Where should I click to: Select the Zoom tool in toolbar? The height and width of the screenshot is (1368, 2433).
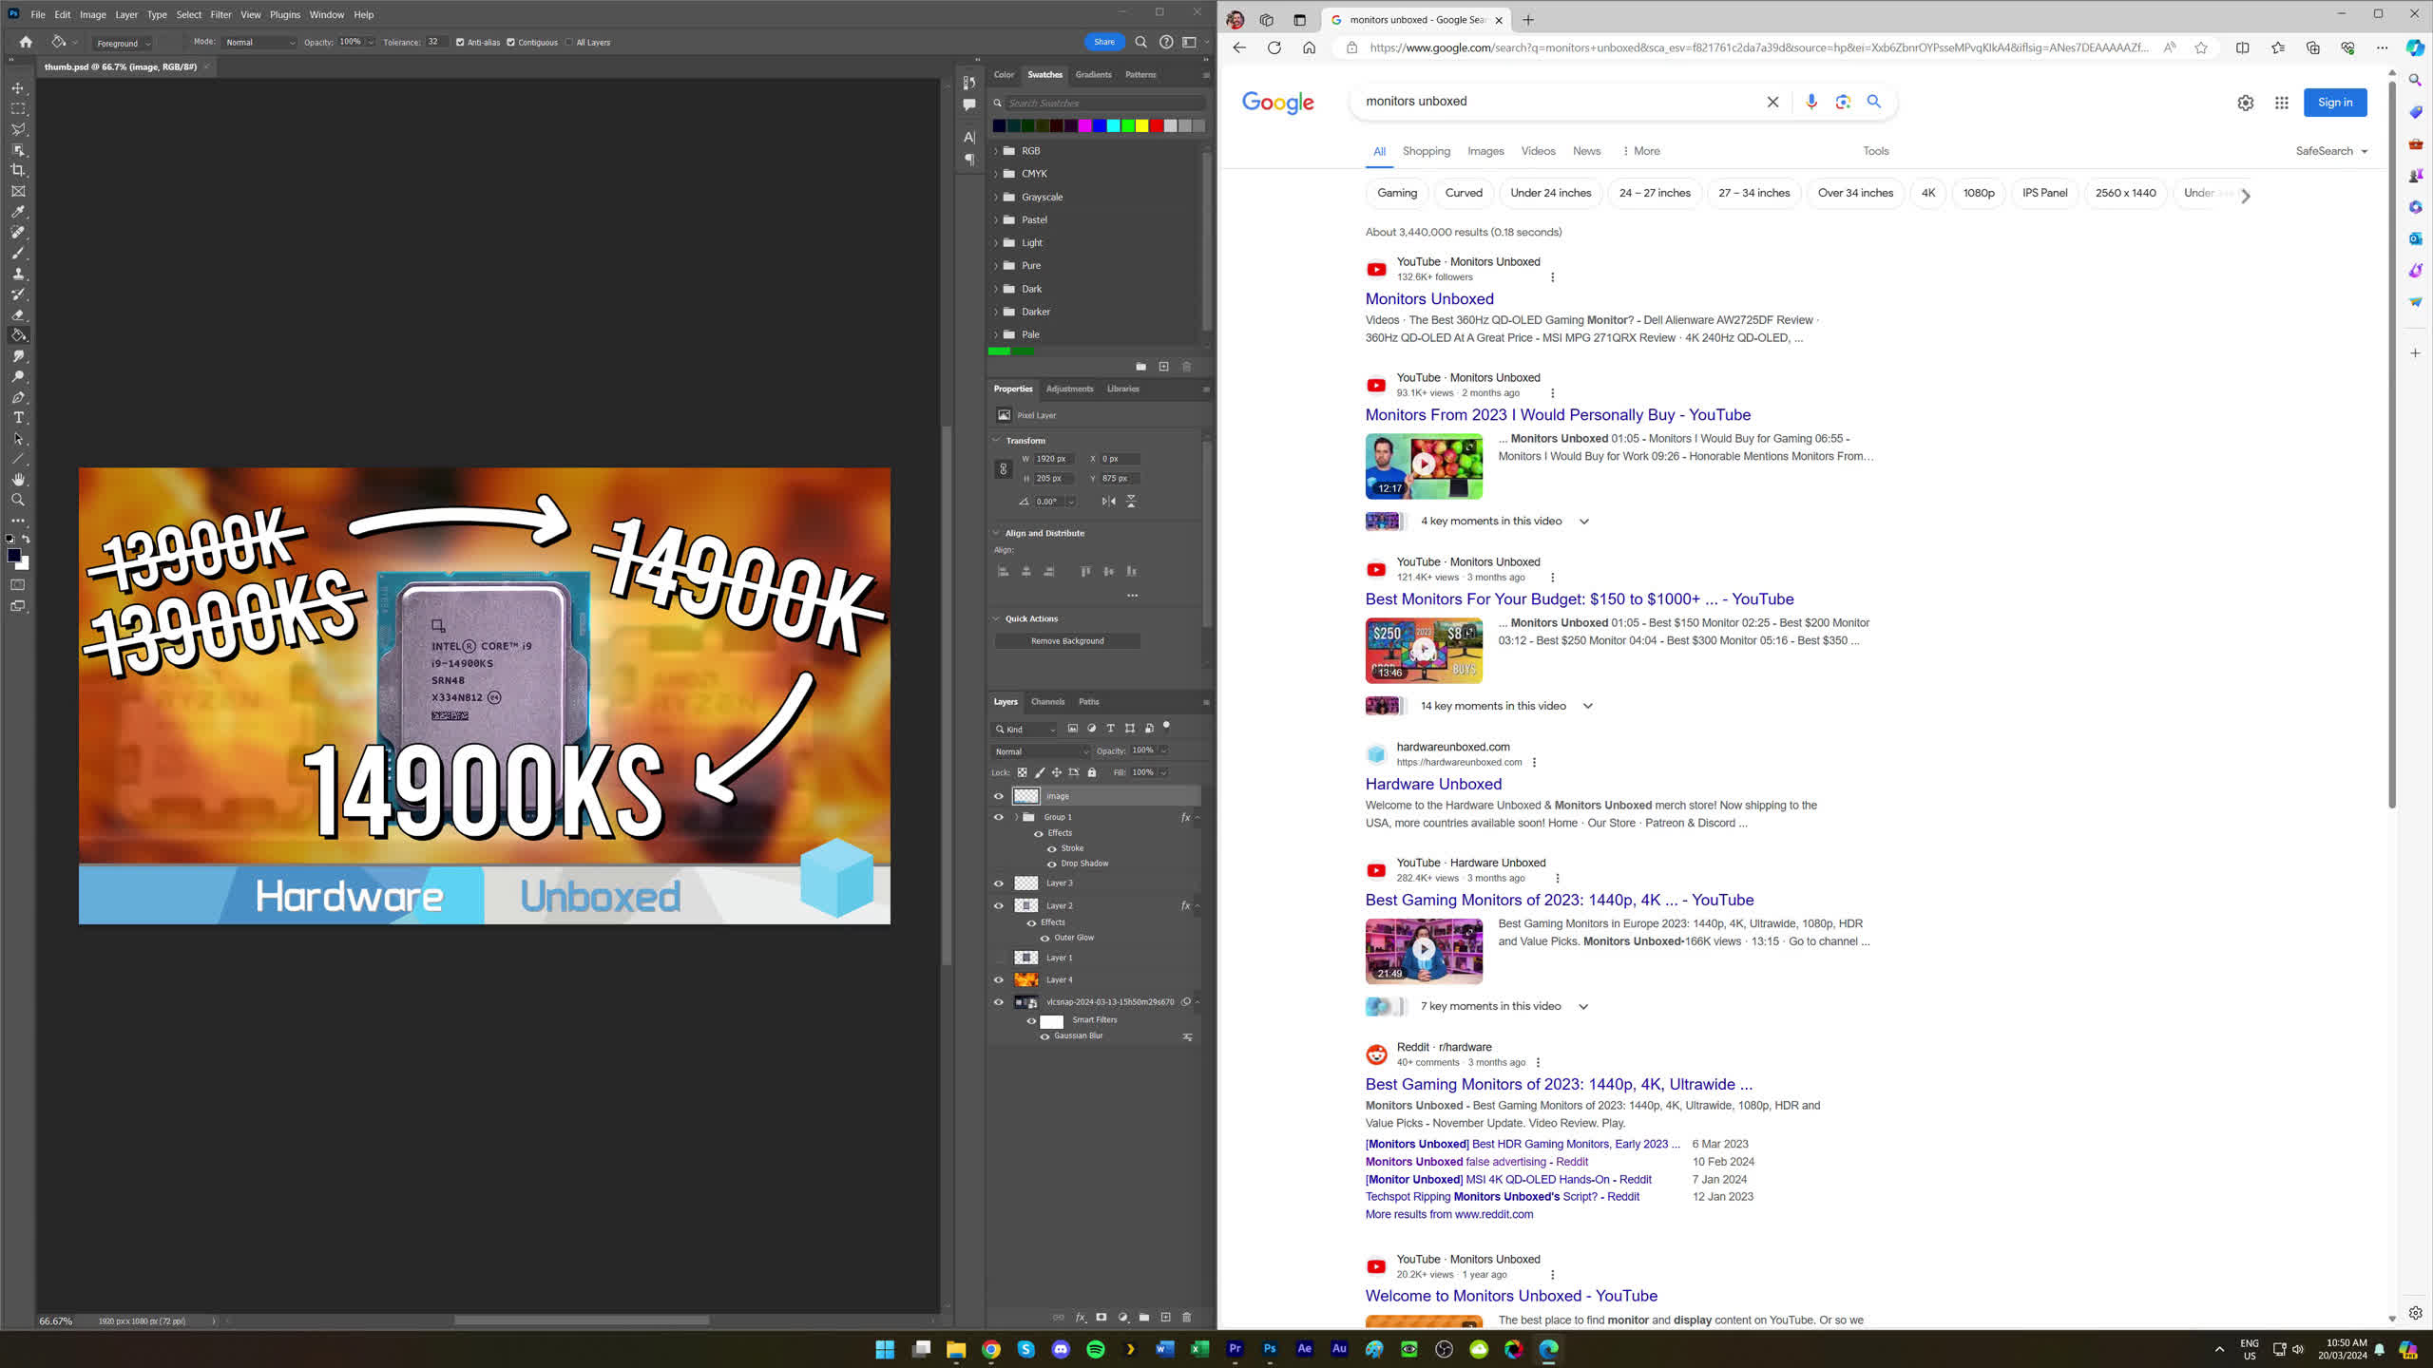pos(18,500)
